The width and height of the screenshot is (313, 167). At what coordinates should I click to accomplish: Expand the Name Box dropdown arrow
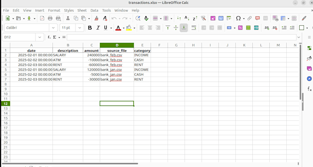(x=40, y=37)
